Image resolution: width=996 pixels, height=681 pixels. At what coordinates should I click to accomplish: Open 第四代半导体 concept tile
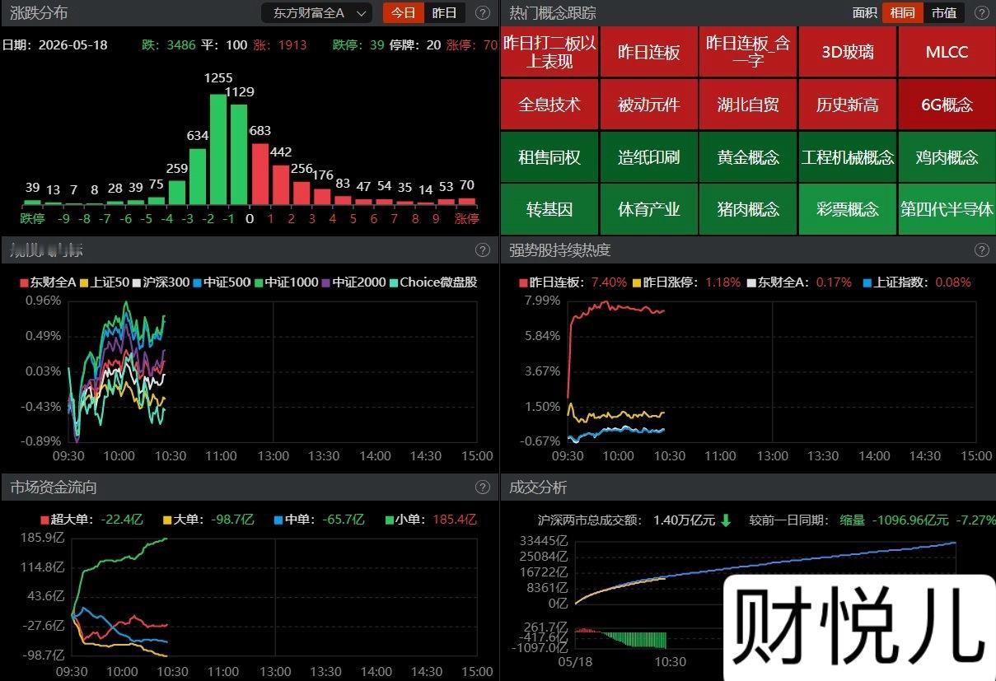tap(947, 209)
